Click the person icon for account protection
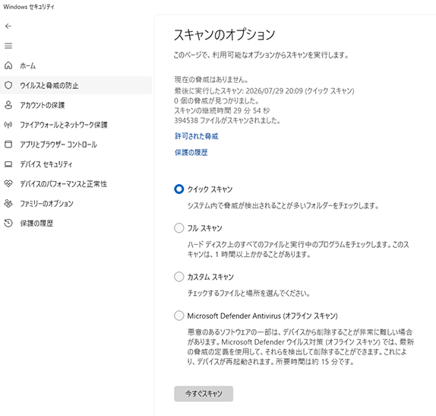This screenshot has width=436, height=416. pyautogui.click(x=8, y=105)
